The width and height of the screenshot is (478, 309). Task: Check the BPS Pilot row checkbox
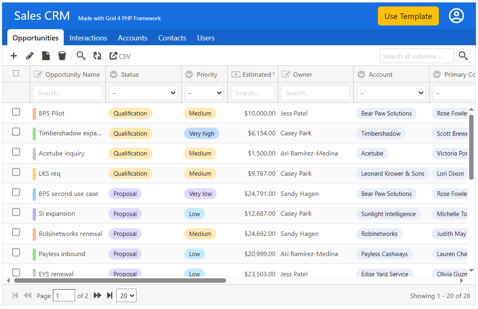[x=16, y=112]
